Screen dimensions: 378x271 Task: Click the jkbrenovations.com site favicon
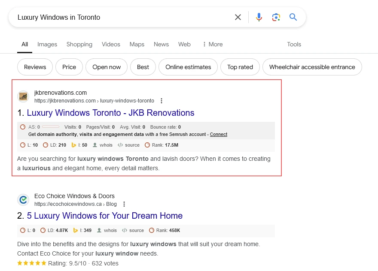click(x=23, y=96)
